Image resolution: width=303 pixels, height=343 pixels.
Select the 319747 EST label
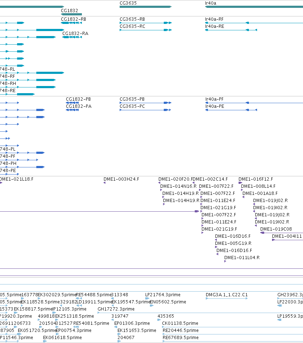(x=120, y=316)
